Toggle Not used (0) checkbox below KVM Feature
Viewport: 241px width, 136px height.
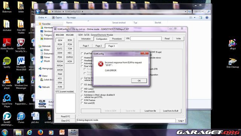point(82,103)
